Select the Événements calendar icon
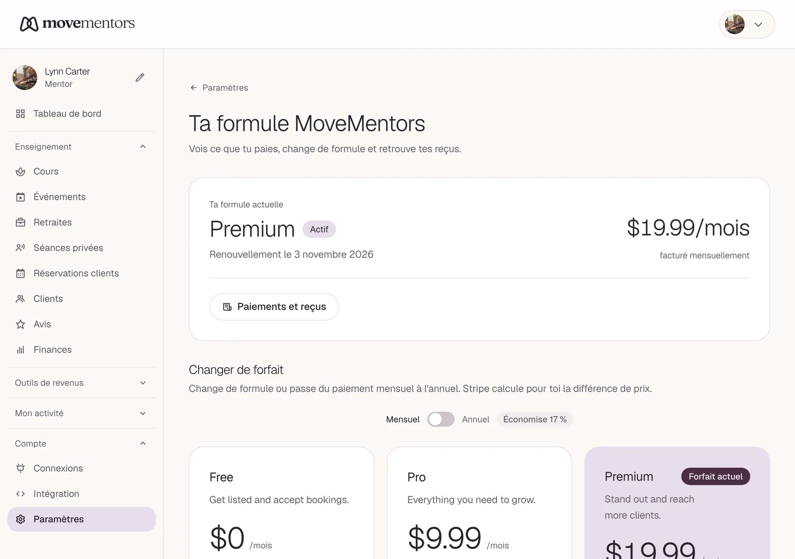This screenshot has height=559, width=795. coord(20,197)
